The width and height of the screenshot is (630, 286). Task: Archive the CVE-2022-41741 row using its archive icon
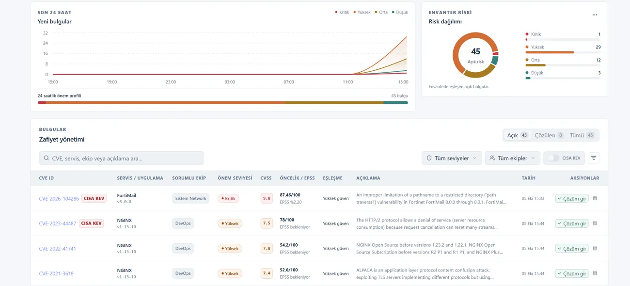coord(595,249)
